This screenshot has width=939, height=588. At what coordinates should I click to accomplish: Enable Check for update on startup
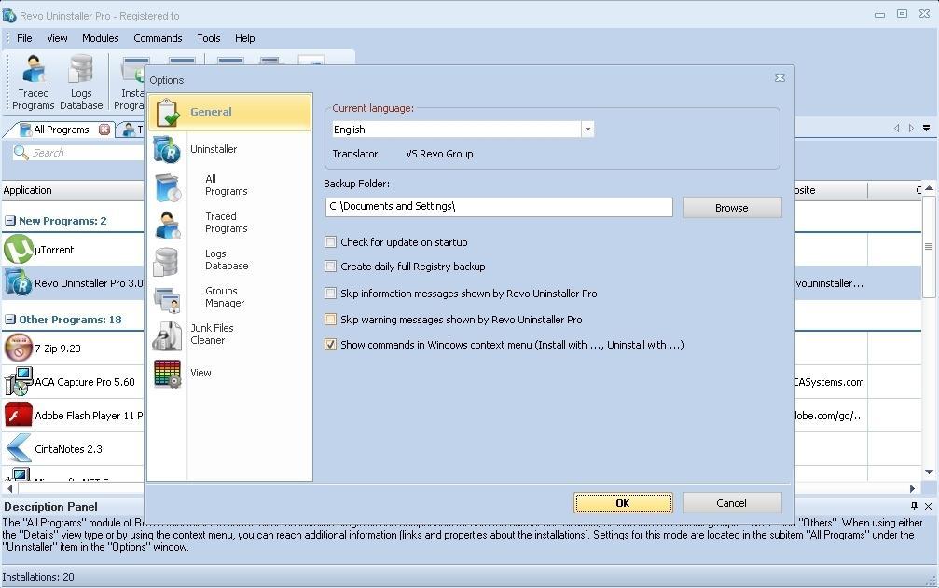331,241
